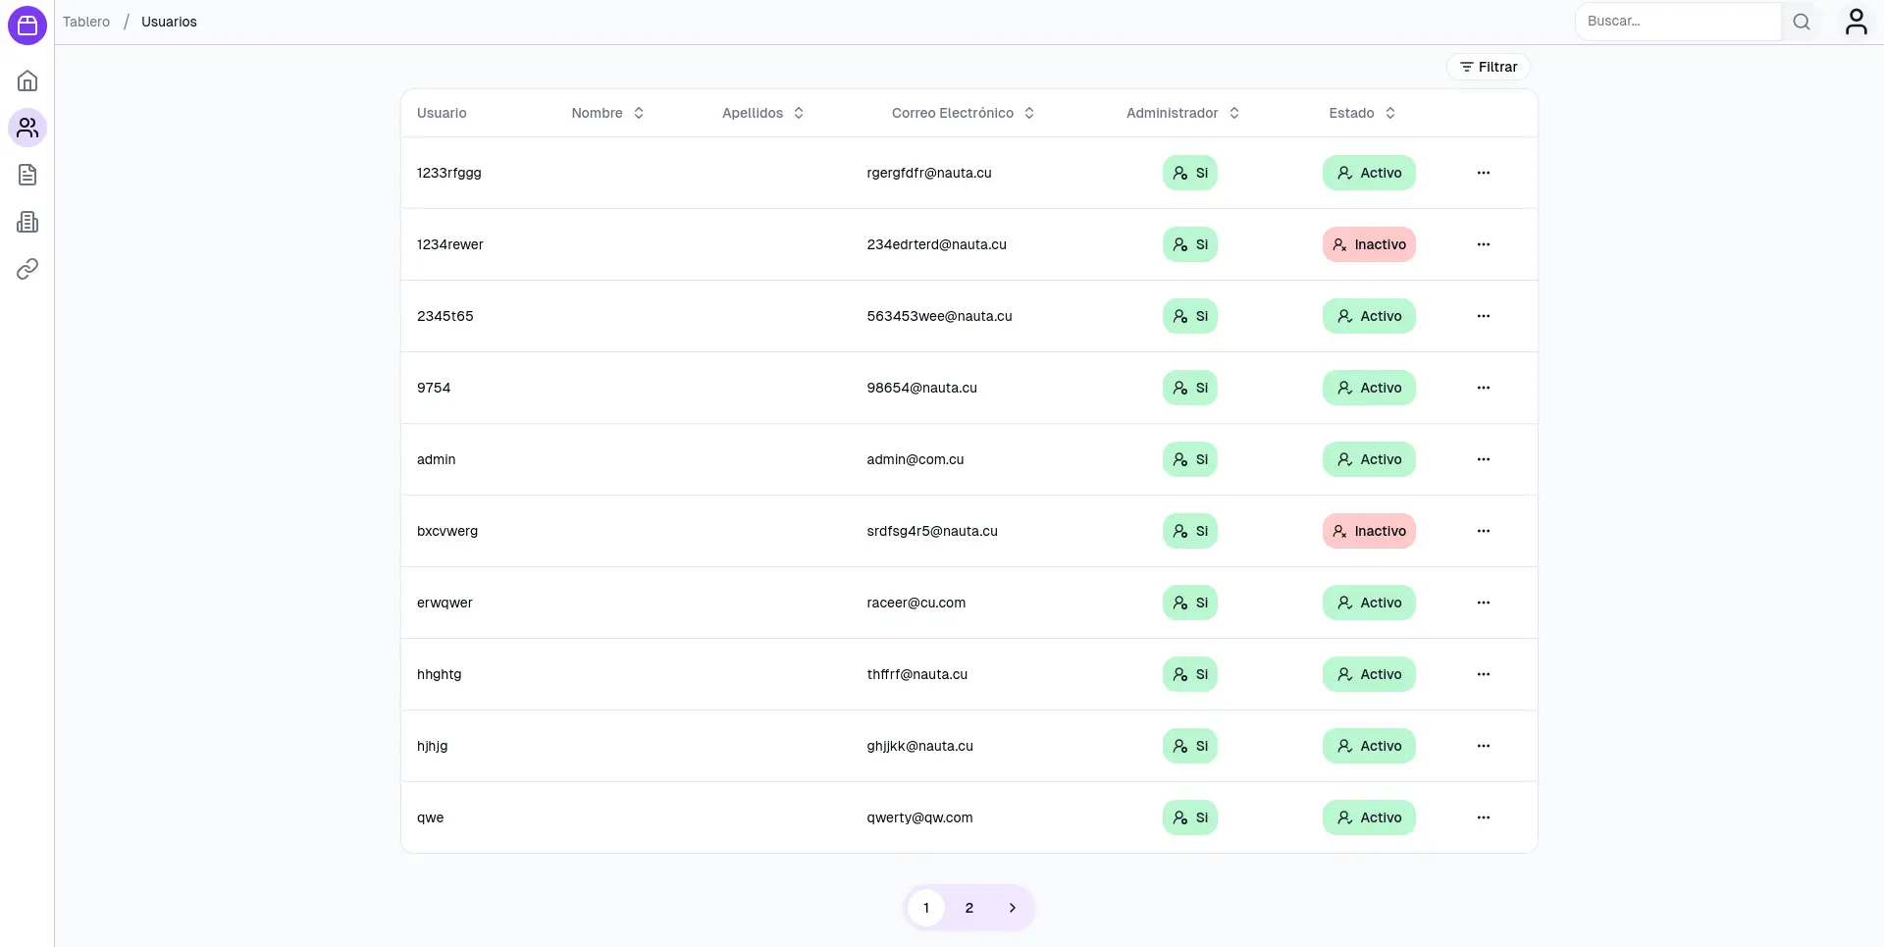The image size is (1884, 947).
Task: Click administrator Si badge for hjhjg
Action: (1190, 746)
